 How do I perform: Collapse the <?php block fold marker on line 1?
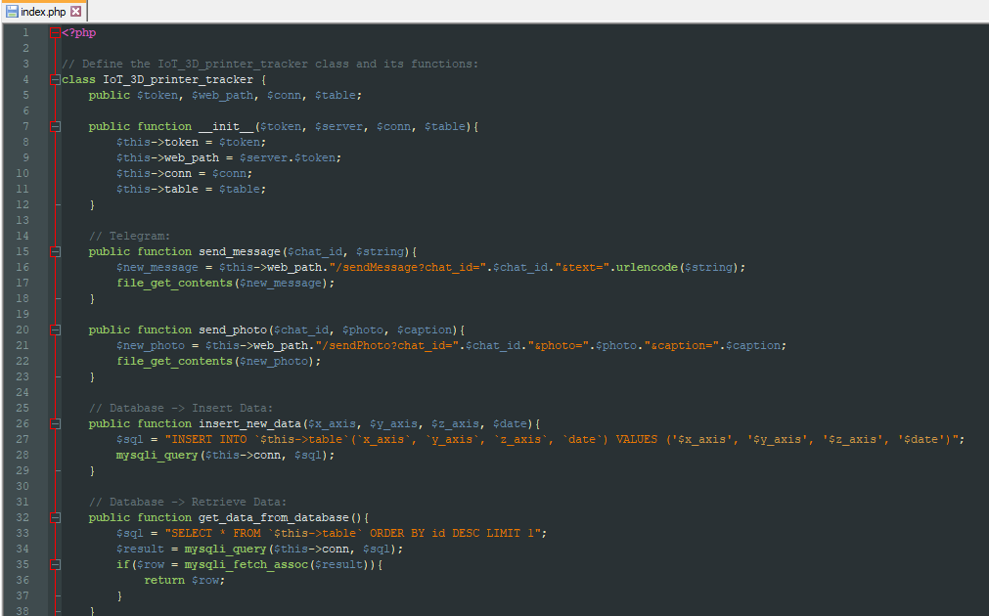click(x=56, y=32)
